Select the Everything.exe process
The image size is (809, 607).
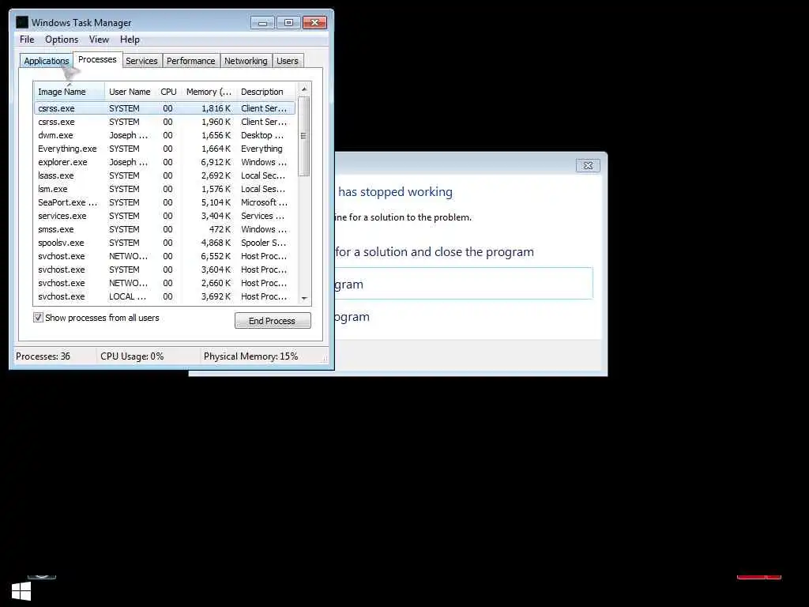point(164,149)
